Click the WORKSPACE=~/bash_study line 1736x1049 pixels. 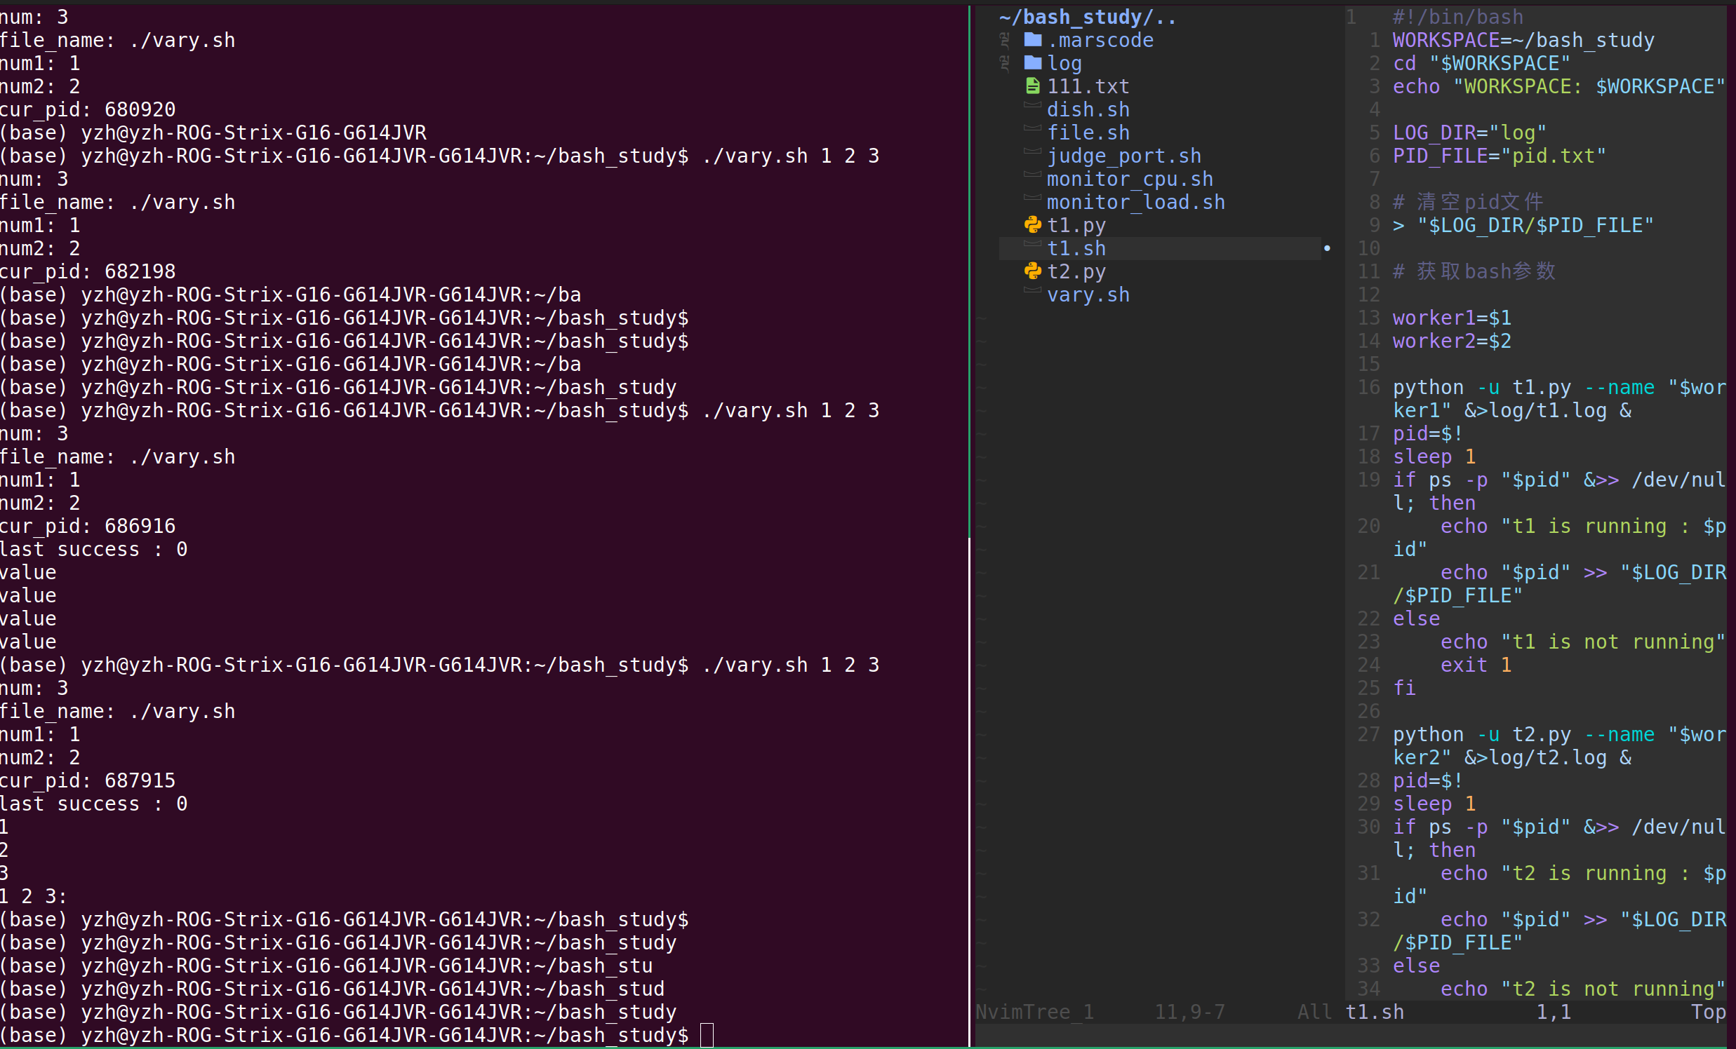[1523, 40]
